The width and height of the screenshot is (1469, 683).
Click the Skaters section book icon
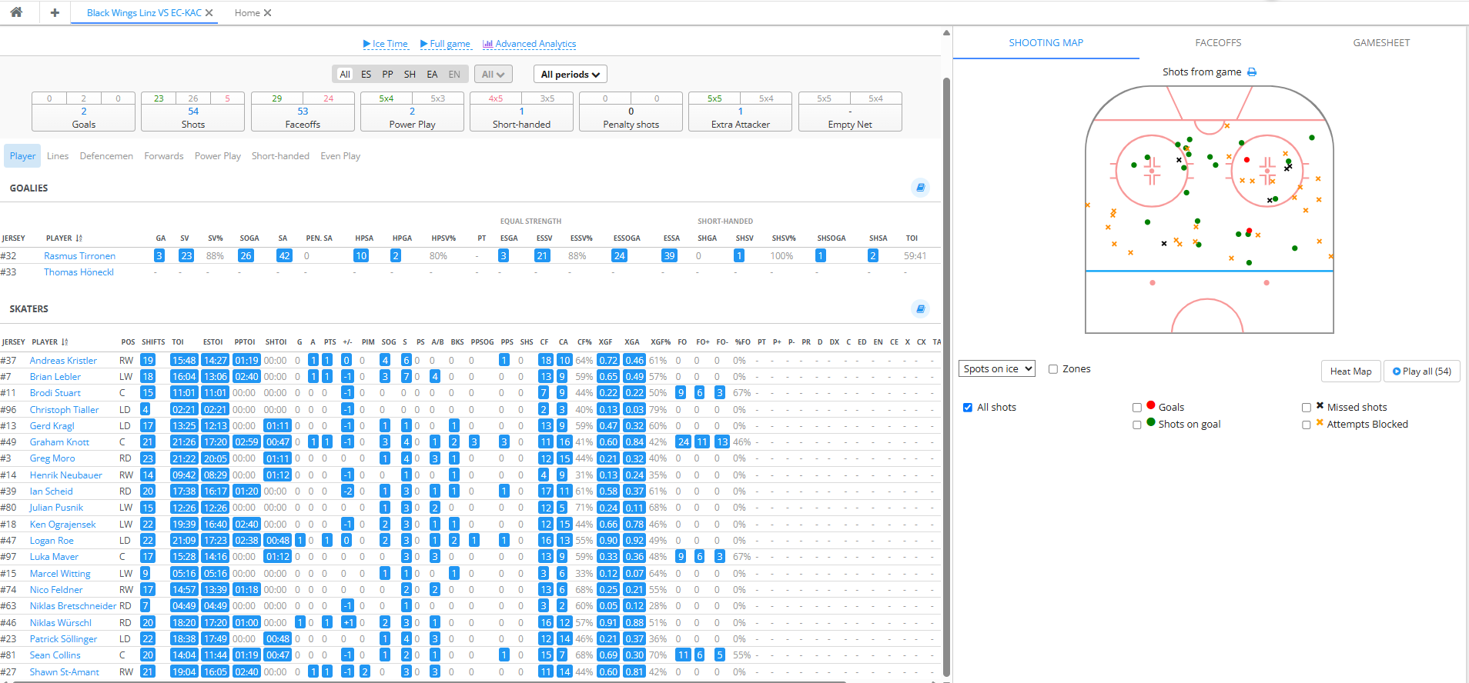920,308
